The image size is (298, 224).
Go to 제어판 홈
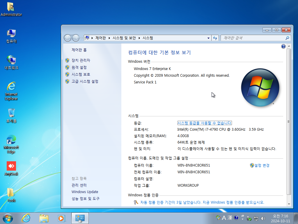(79, 50)
